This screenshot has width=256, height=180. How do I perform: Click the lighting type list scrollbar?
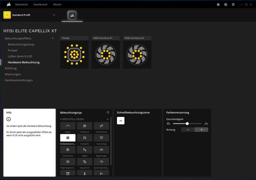[x=111, y=141]
